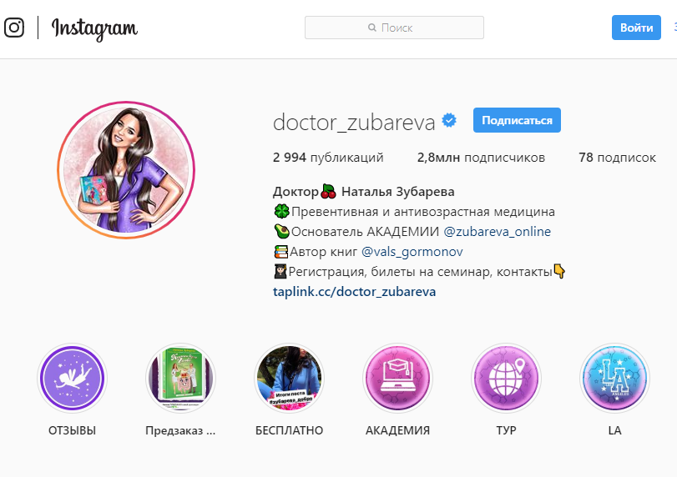Click the graduate student emoji
Image resolution: width=677 pixels, height=477 pixels.
pyautogui.click(x=280, y=271)
